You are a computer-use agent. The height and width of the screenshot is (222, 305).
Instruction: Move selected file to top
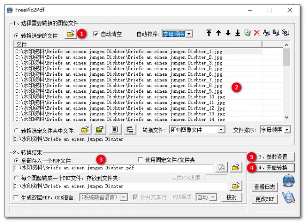point(209,33)
